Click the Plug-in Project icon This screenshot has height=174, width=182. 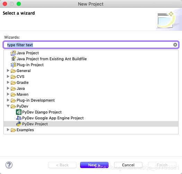pos(13,65)
